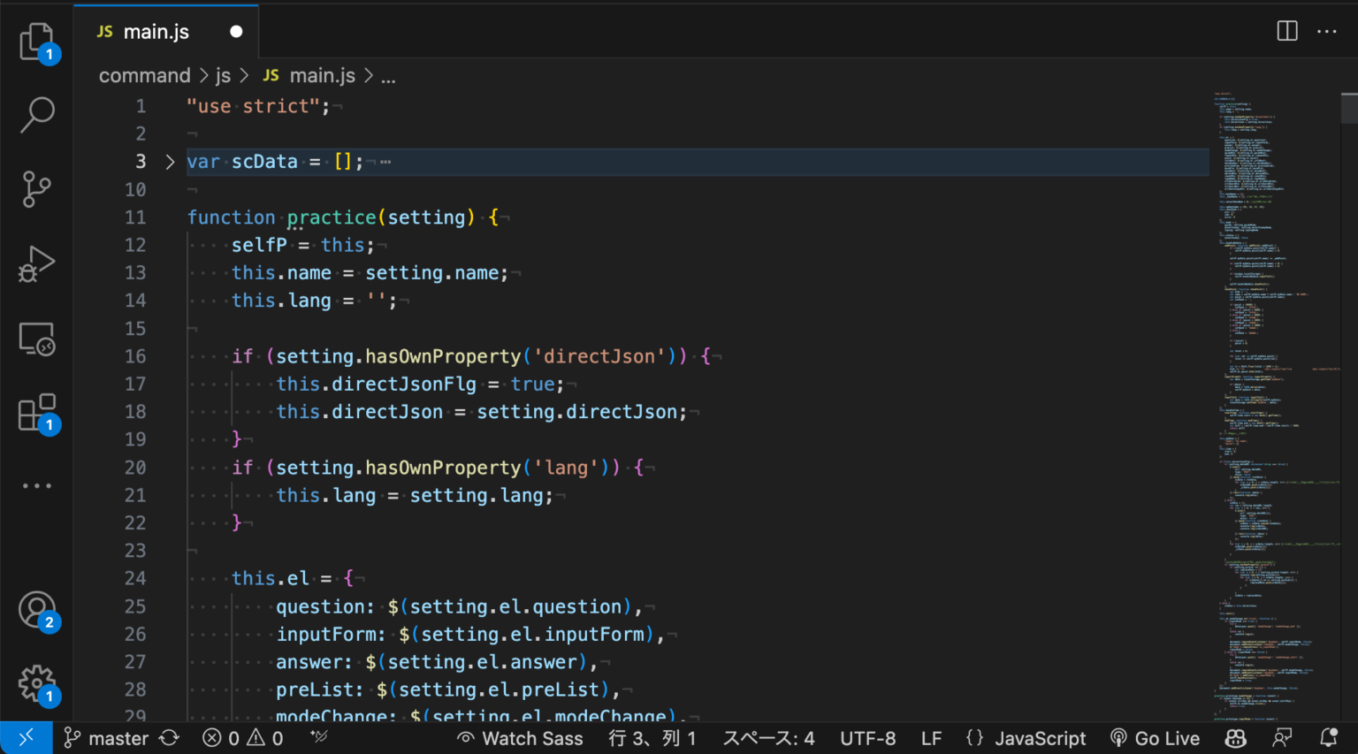Show notifications via the bell icon

pos(1328,737)
